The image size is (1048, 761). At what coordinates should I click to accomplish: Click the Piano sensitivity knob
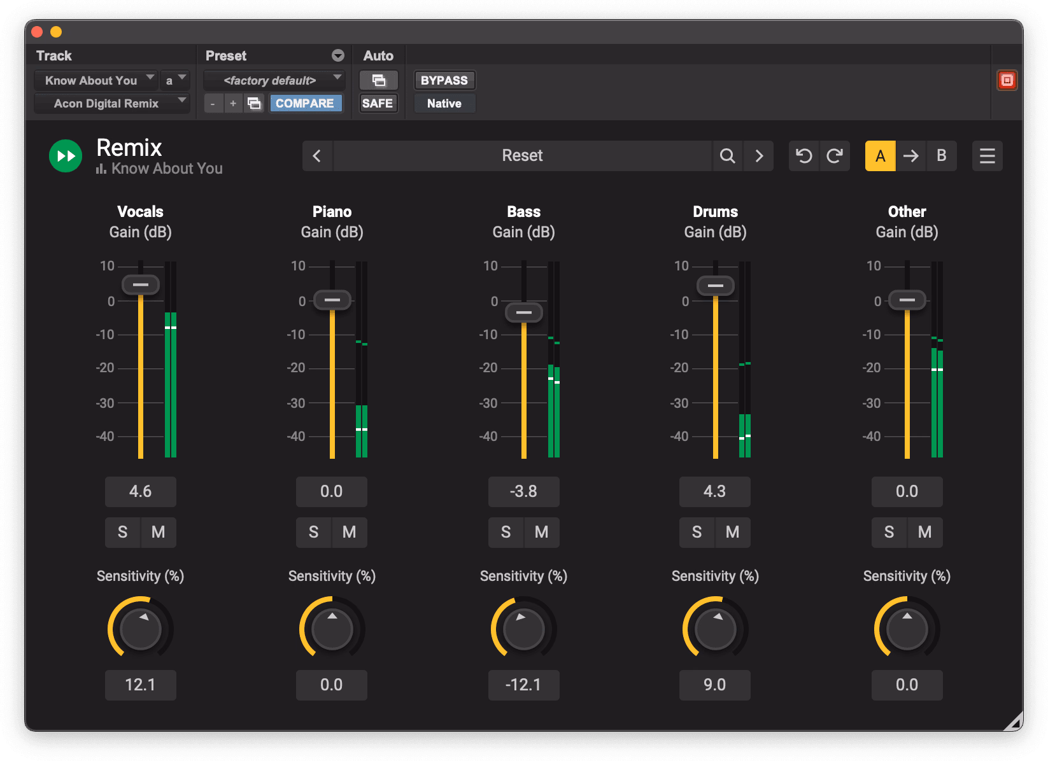pyautogui.click(x=332, y=629)
